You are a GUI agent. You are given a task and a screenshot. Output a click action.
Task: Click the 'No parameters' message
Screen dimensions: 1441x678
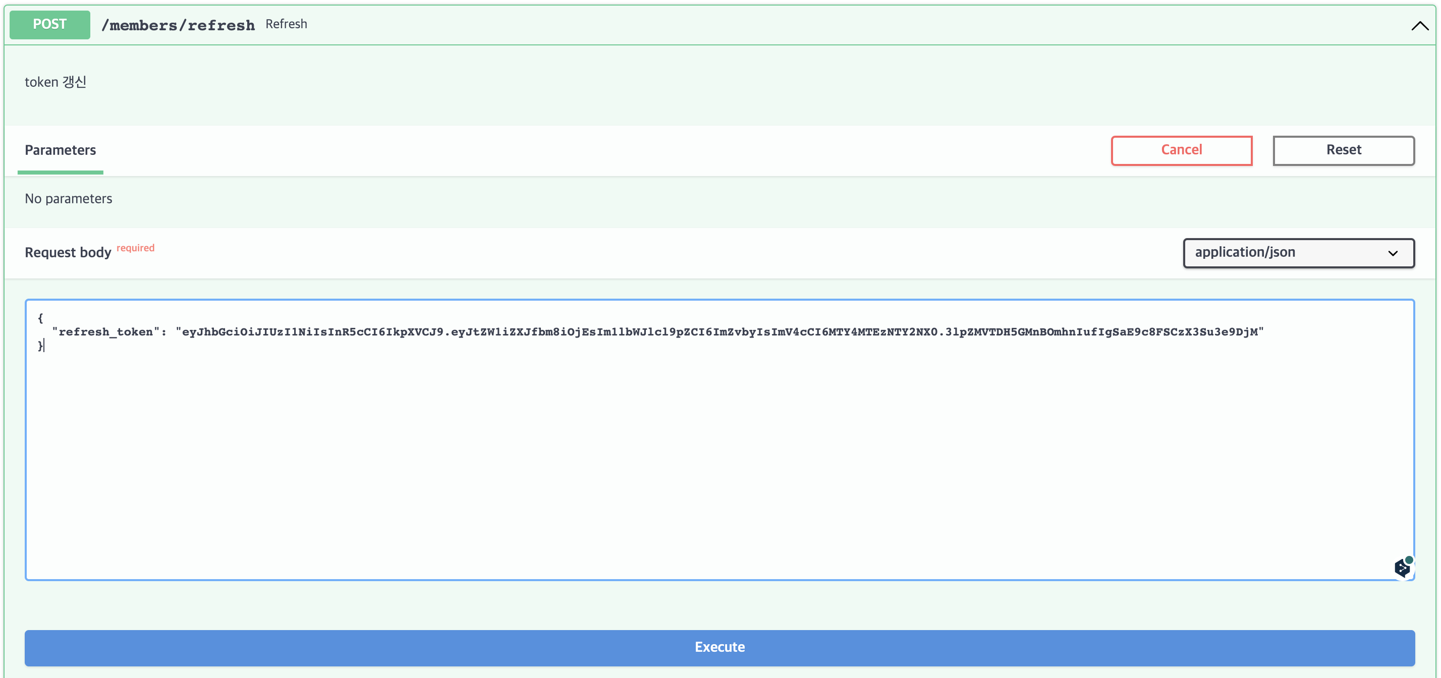(68, 199)
